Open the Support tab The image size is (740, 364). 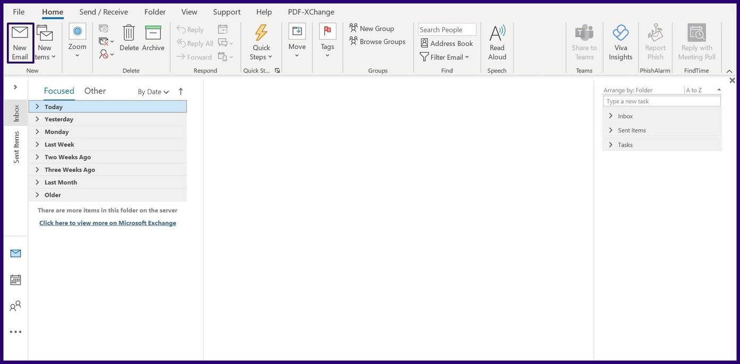[x=226, y=12]
